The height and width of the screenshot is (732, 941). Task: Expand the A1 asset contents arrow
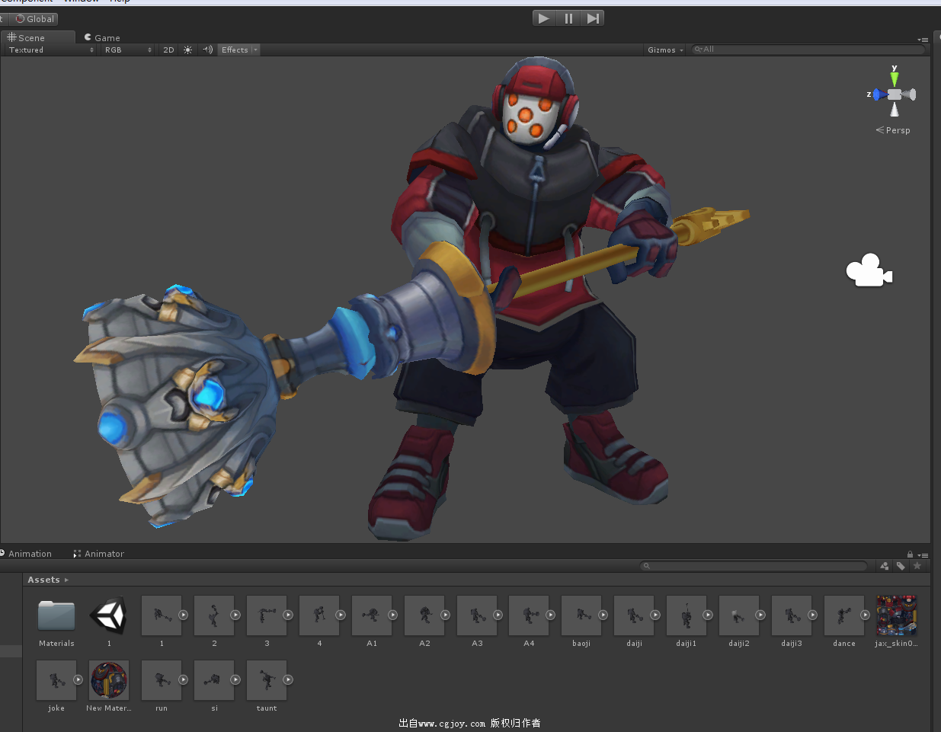point(393,615)
